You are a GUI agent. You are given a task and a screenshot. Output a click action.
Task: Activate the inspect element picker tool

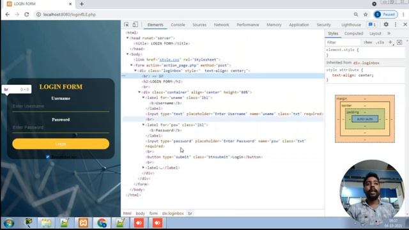127,24
